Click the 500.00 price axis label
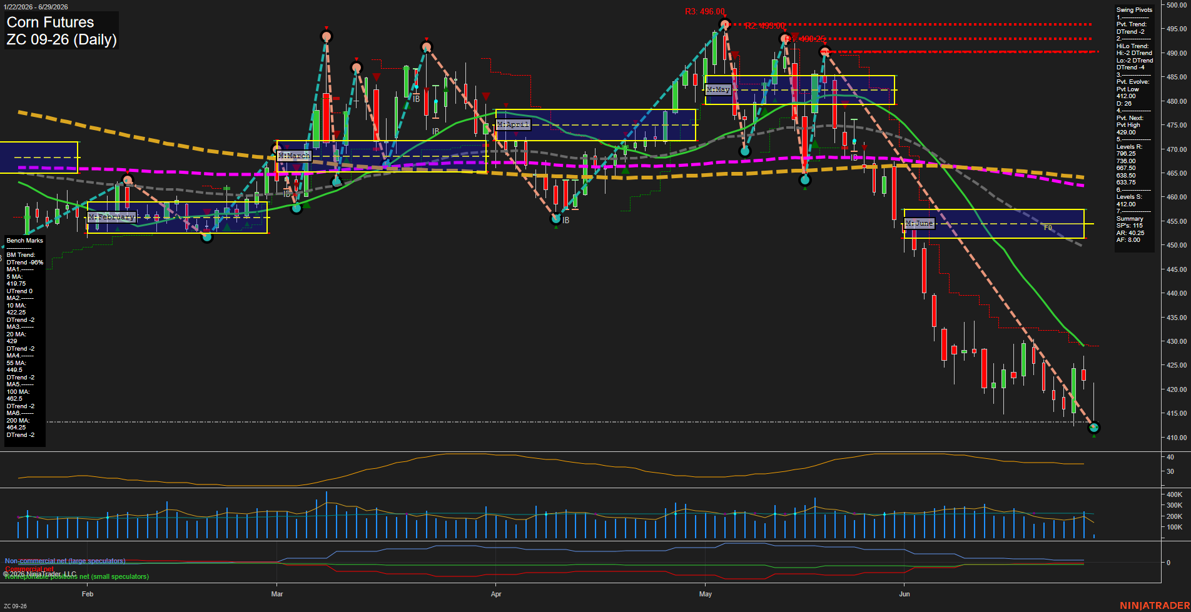Screen dimensions: 1191x612 [1176, 5]
